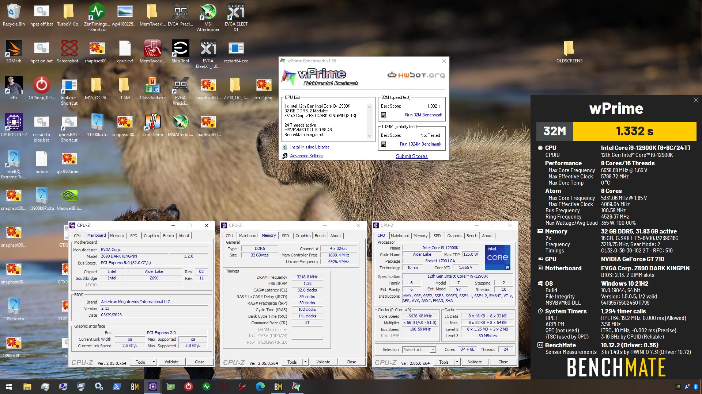This screenshot has width=702, height=394.
Task: Open Install Missing Libraries link
Action: (310, 147)
